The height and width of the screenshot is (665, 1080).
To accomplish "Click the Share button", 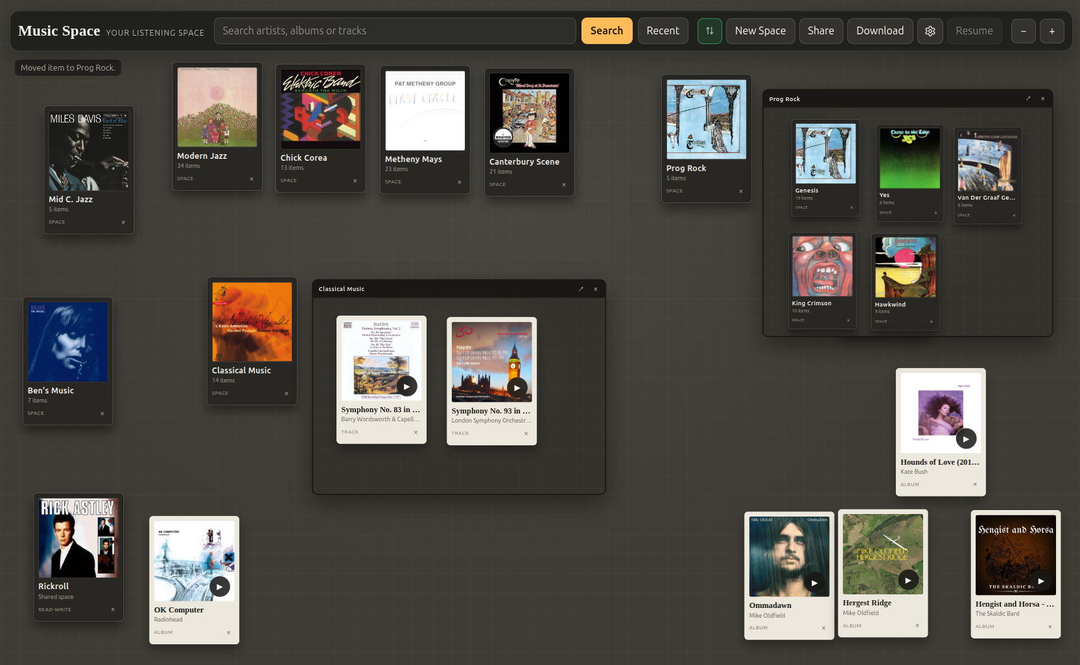I will [x=821, y=31].
